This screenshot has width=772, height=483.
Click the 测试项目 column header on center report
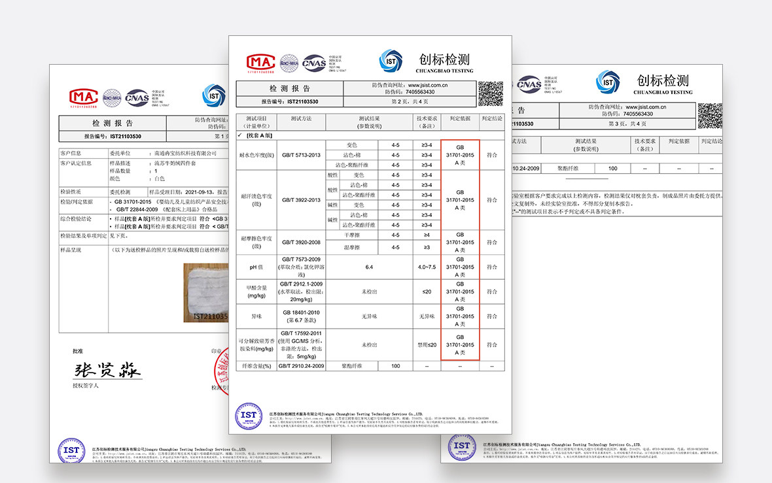[x=256, y=122]
